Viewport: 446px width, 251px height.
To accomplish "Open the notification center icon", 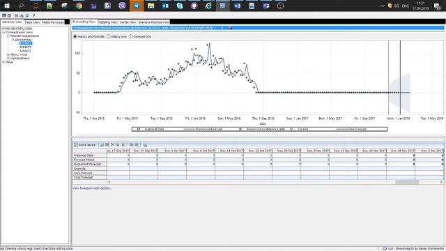I will pos(437,6).
